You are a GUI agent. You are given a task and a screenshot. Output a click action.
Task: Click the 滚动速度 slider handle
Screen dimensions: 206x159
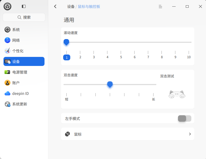66,42
